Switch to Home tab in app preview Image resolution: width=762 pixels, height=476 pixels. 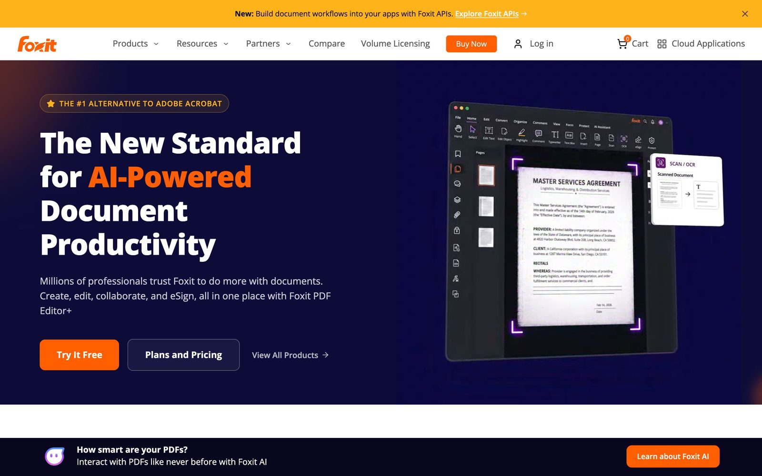[471, 119]
